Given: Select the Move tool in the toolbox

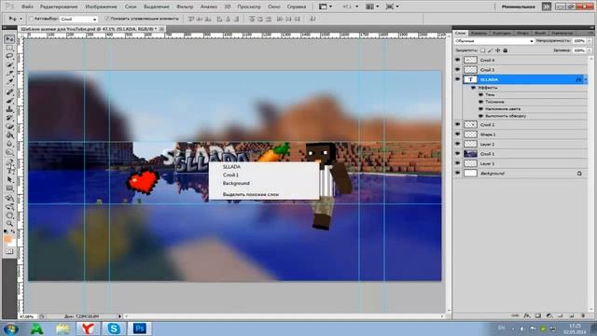Looking at the screenshot, I should tap(10, 39).
